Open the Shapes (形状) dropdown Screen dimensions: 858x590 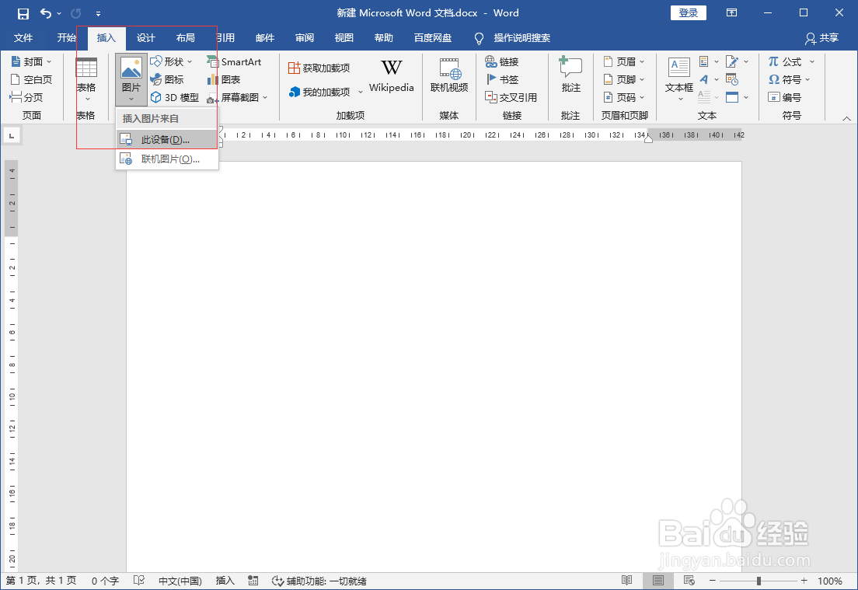click(190, 62)
